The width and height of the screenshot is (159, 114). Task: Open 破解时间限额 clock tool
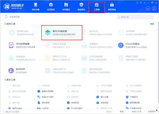tap(39, 91)
